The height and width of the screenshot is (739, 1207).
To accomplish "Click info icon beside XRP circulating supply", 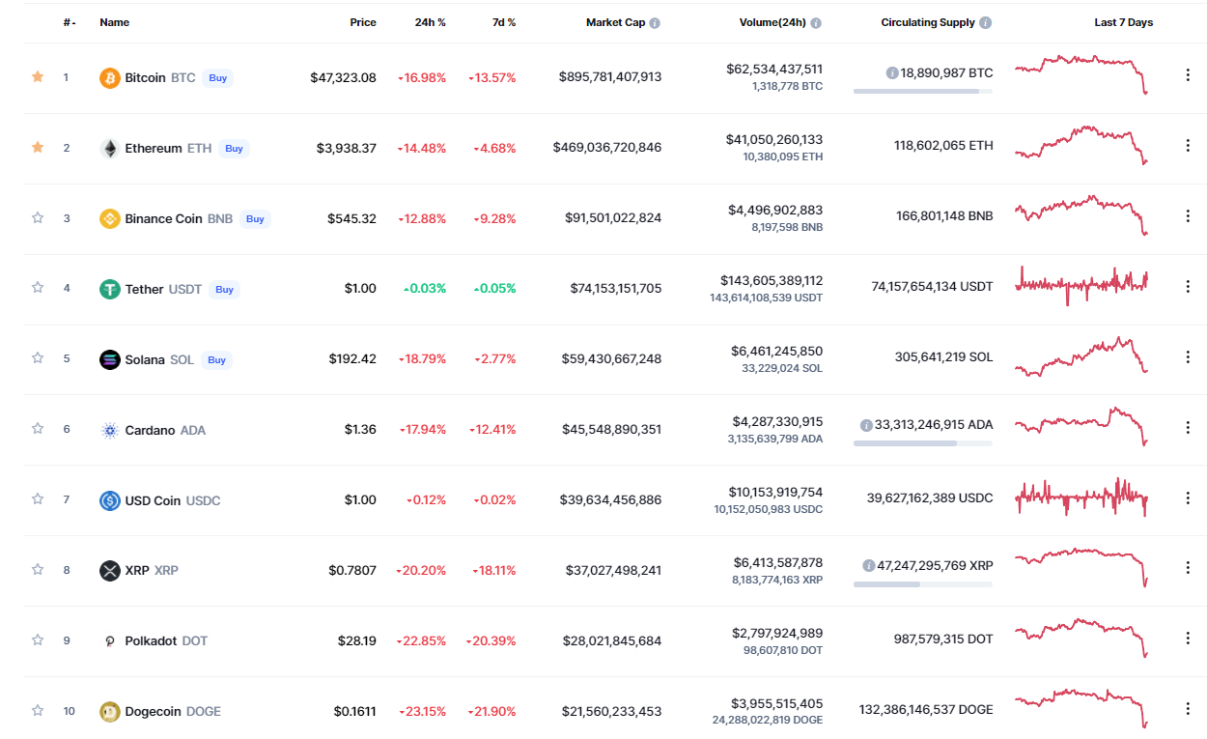I will pos(869,565).
